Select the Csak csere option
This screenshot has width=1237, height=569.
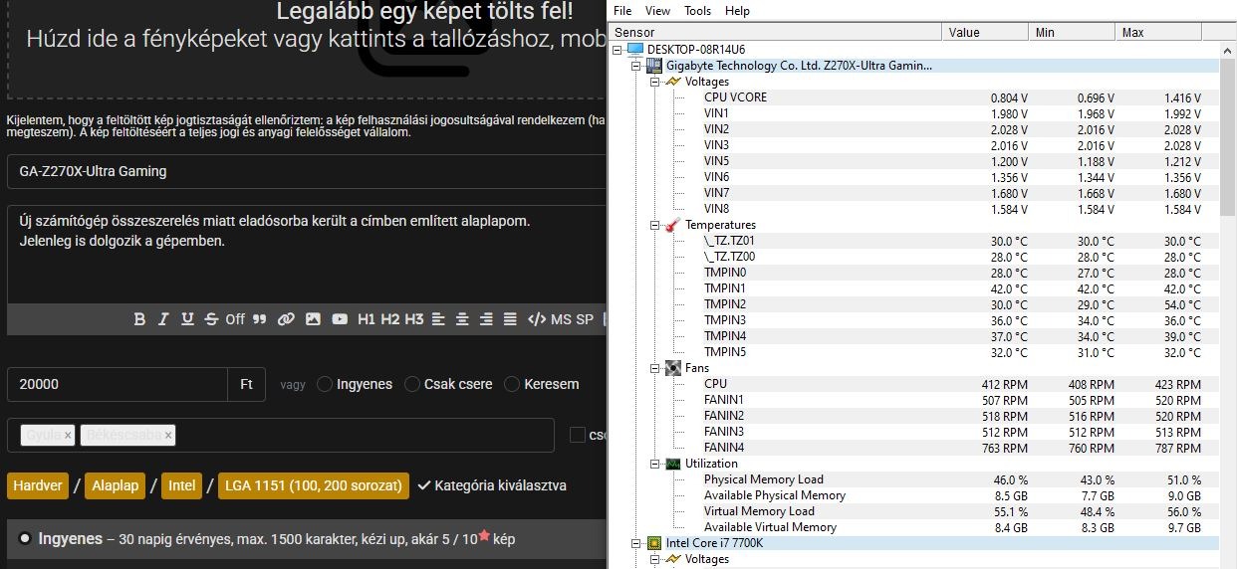coord(412,384)
